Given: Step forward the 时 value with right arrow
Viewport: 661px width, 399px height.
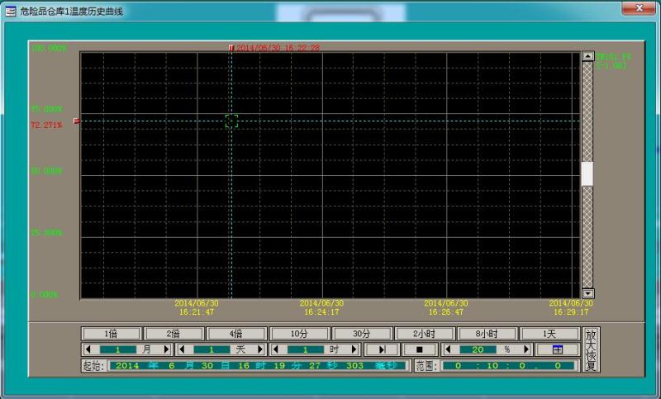Looking at the screenshot, I should (354, 349).
